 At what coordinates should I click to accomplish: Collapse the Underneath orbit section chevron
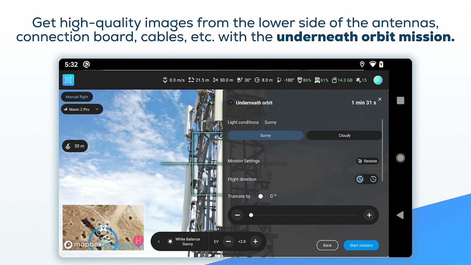tap(231, 103)
